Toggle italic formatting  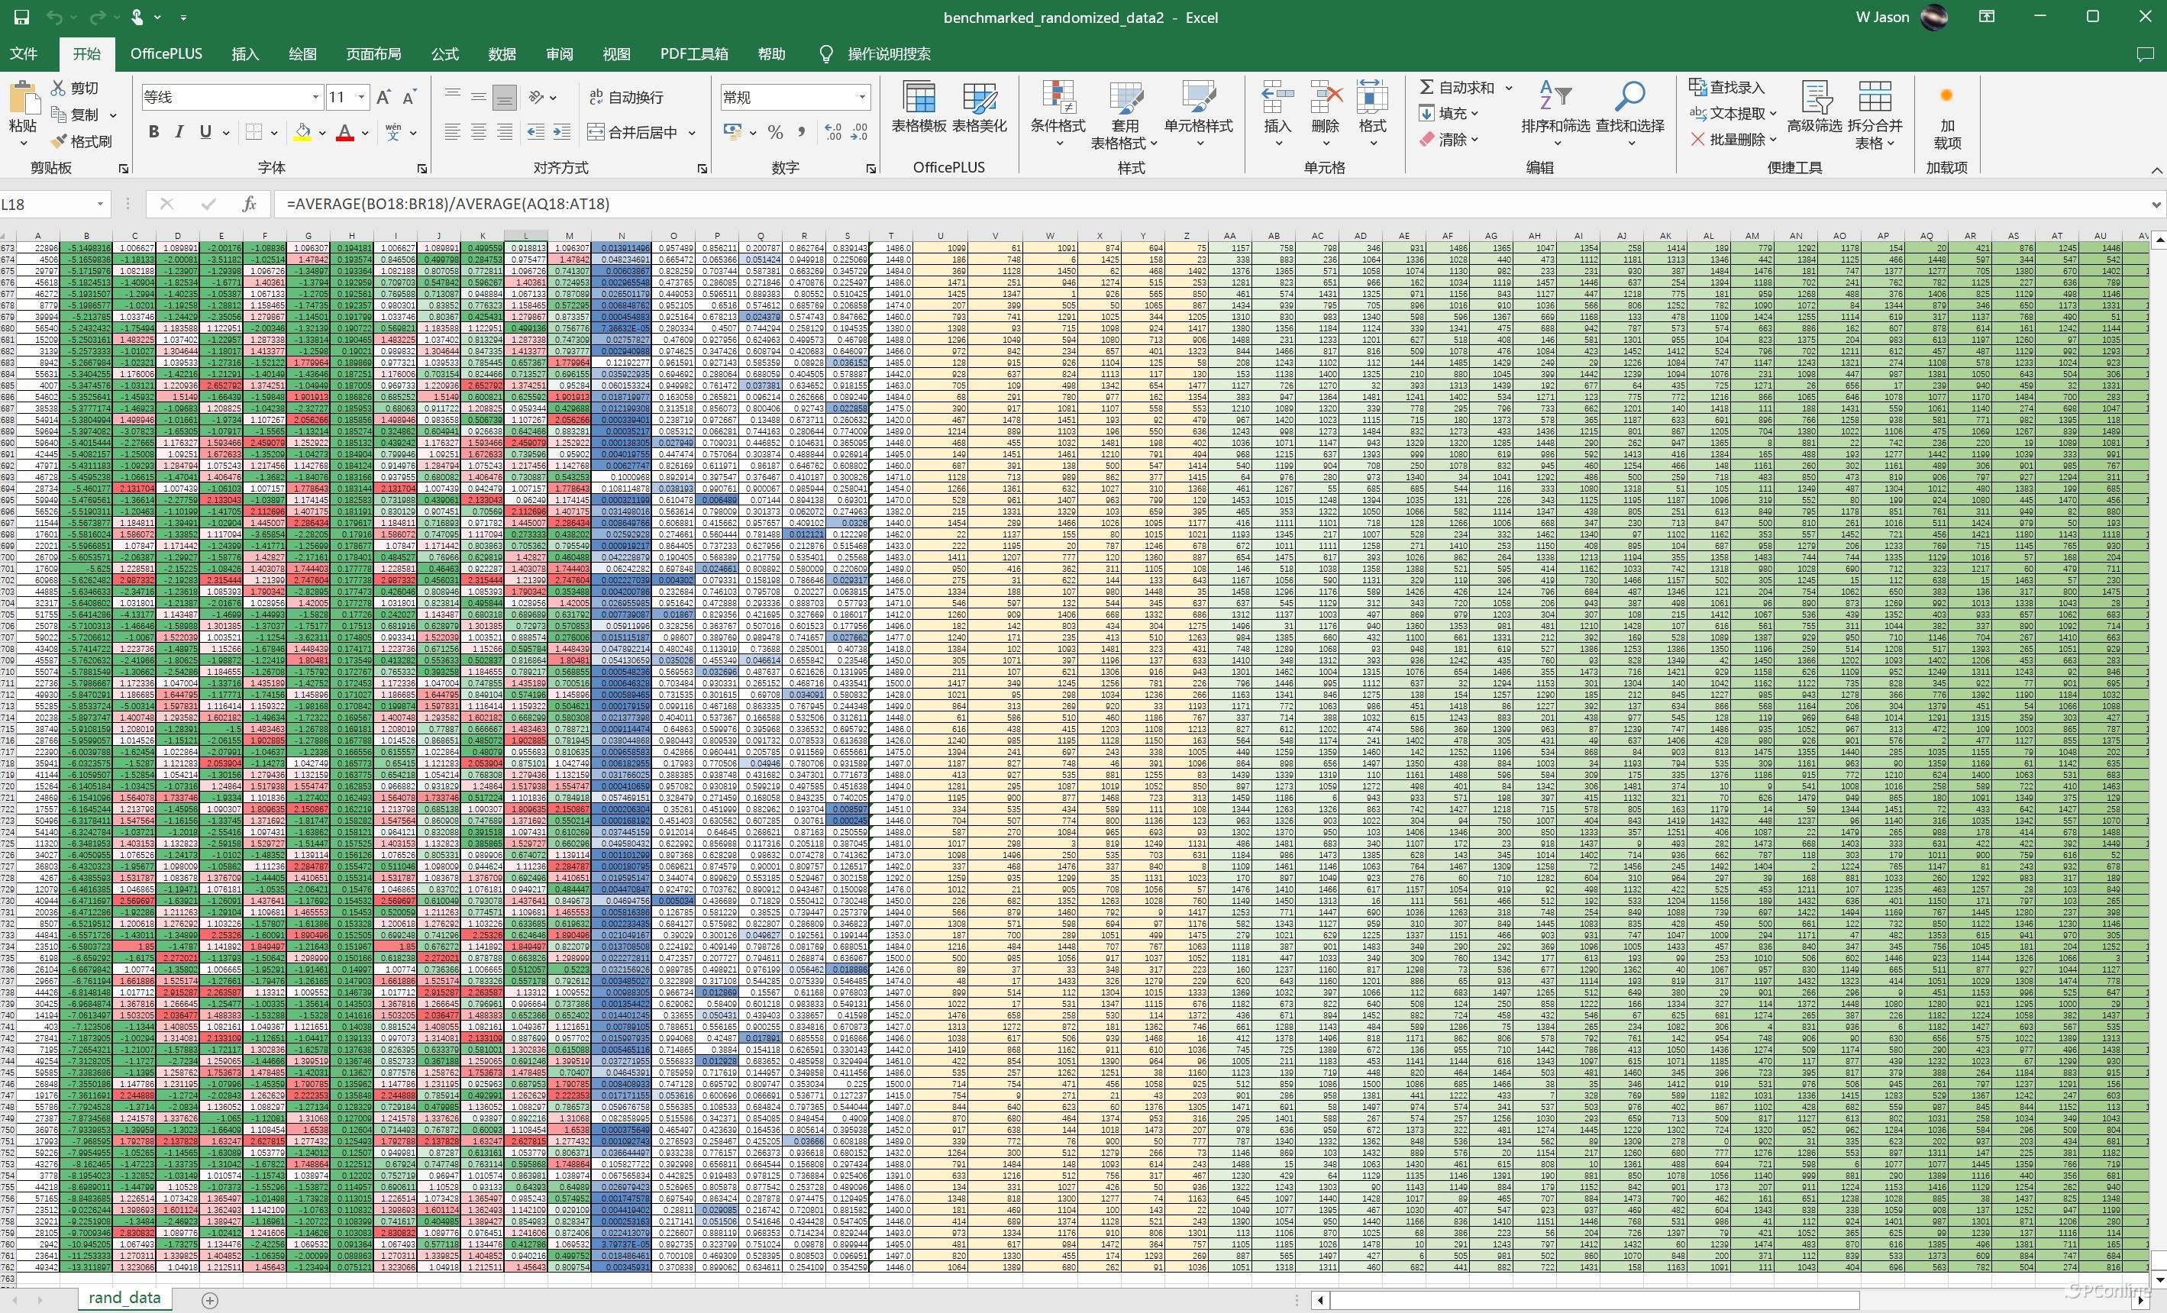(x=179, y=132)
